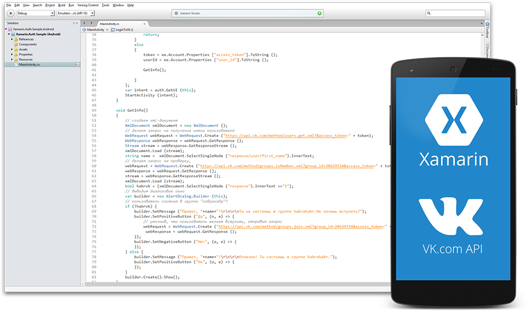Click the green status icon in the Xamarin Studio bar
Viewport: 528px width, 311px height.
coord(319,13)
